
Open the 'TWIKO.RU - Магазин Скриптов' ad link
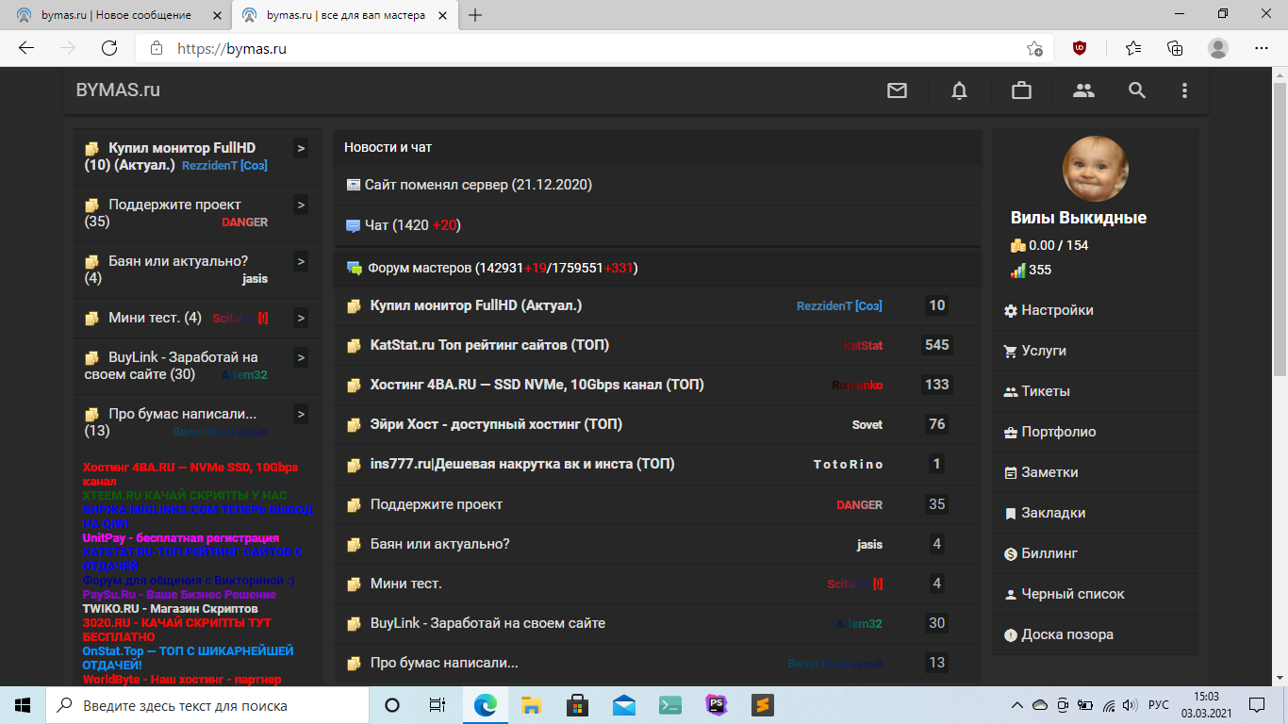[x=171, y=609]
